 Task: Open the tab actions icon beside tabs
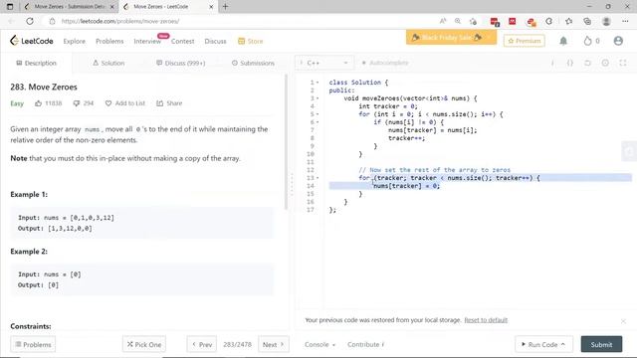click(10, 7)
